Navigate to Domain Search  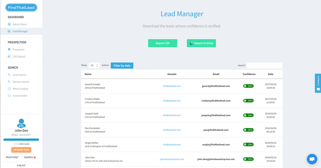pos(21,81)
